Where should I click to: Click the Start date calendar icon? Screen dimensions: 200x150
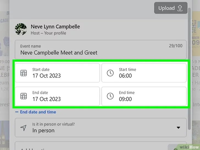coord(24,73)
